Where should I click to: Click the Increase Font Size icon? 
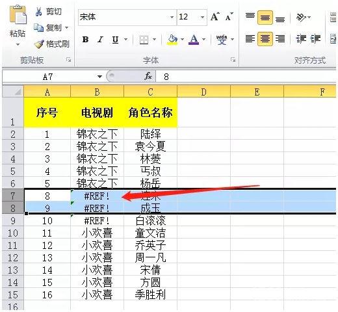(x=215, y=17)
